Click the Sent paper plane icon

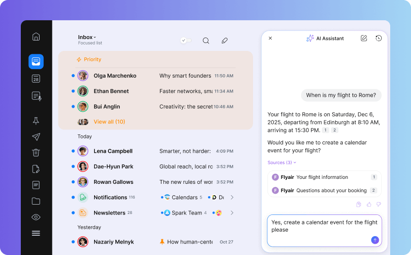pyautogui.click(x=36, y=137)
